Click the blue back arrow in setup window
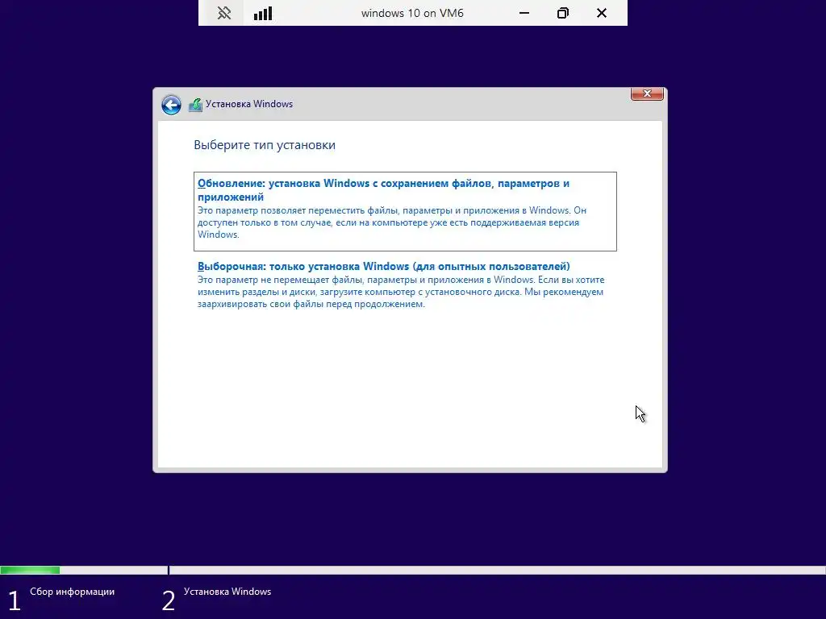826x619 pixels. click(x=171, y=105)
